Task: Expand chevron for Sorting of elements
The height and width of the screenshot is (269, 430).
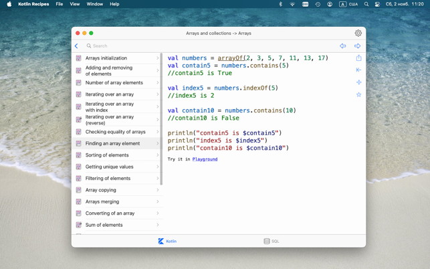Action: (158, 155)
